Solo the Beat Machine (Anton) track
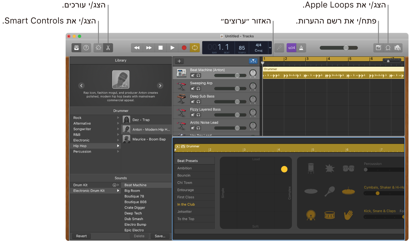The image size is (409, 241). 198,75
